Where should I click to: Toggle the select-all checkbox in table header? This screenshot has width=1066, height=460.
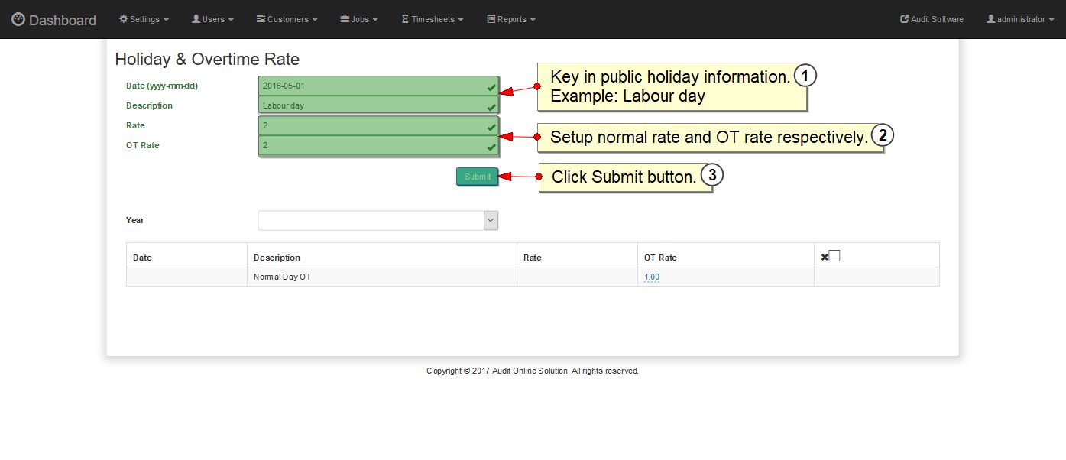click(834, 256)
